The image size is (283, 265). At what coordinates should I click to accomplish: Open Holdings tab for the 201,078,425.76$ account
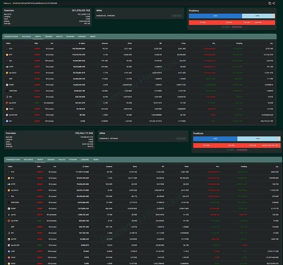tap(26, 37)
